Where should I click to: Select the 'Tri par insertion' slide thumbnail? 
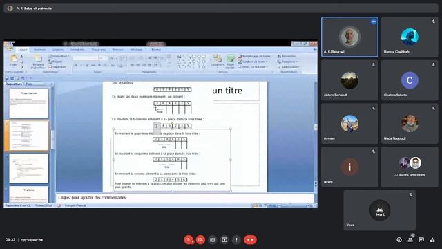pos(29,103)
